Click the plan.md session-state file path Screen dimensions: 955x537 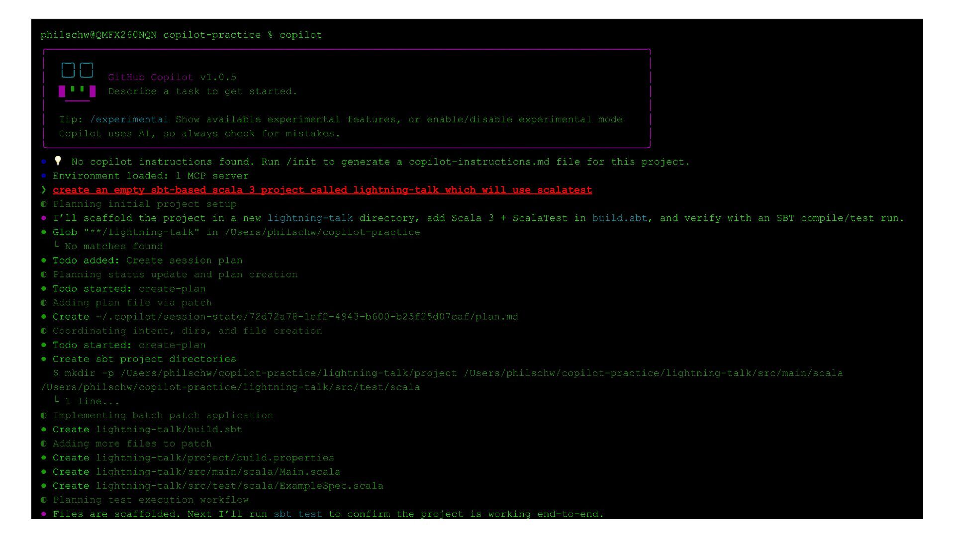307,317
